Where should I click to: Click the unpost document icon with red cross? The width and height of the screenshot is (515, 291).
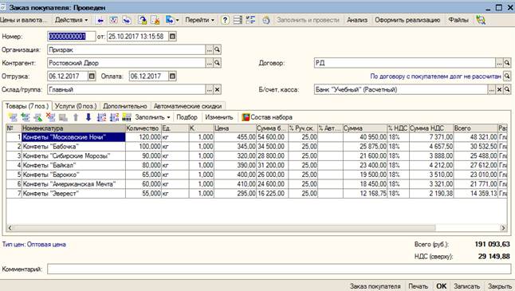155,21
